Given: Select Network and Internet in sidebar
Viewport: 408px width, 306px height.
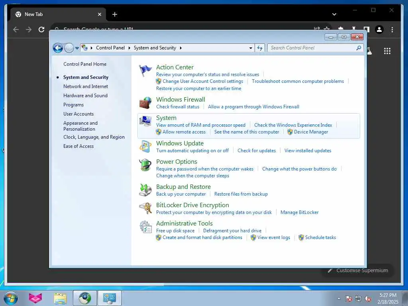Looking at the screenshot, I should tap(86, 86).
